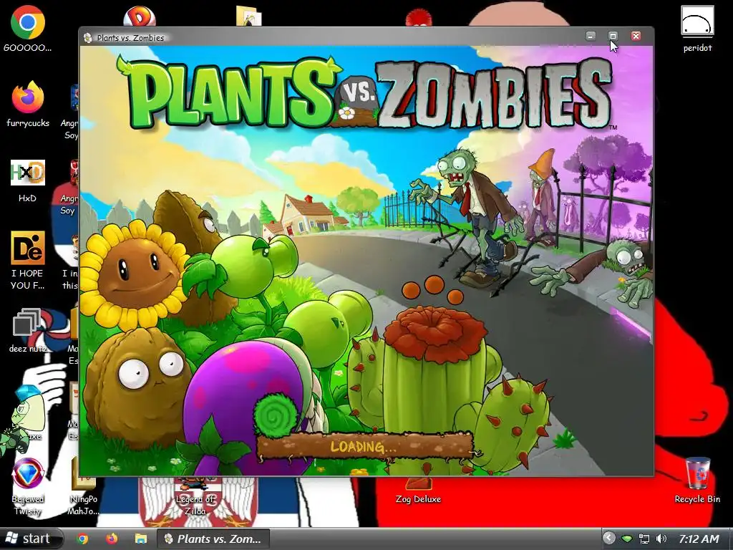The height and width of the screenshot is (550, 733).
Task: Click the Loading bar in the game
Action: (366, 446)
